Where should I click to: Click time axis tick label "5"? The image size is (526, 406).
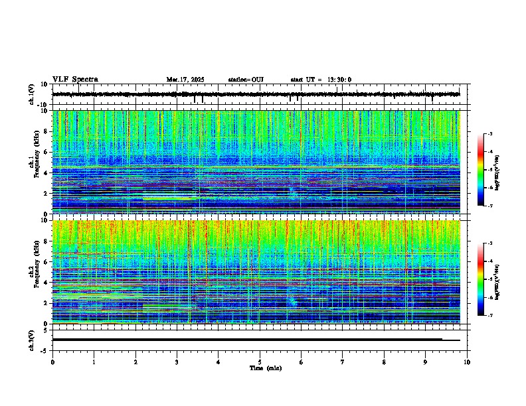(x=260, y=362)
